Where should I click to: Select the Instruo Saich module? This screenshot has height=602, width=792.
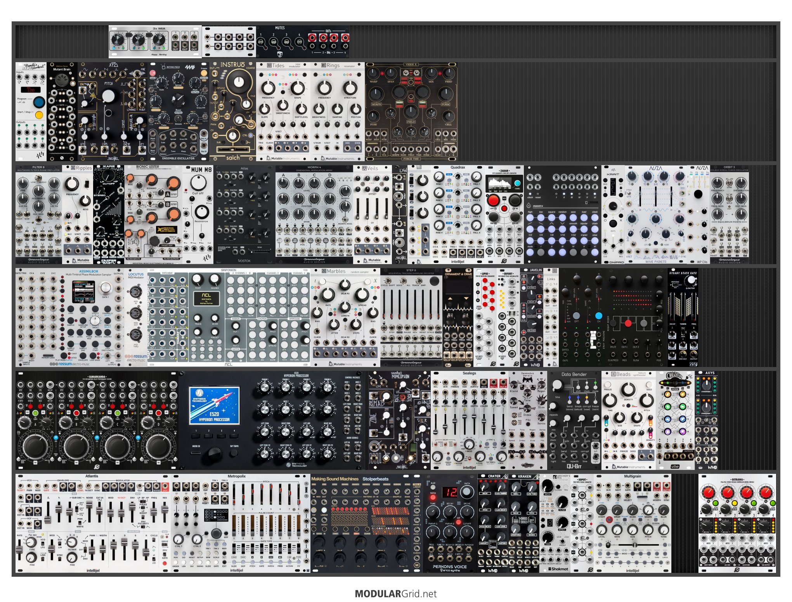(233, 111)
